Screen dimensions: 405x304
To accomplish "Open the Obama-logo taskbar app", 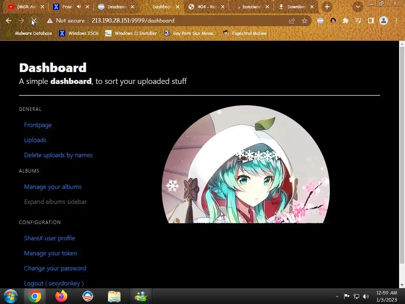I will (x=87, y=296).
